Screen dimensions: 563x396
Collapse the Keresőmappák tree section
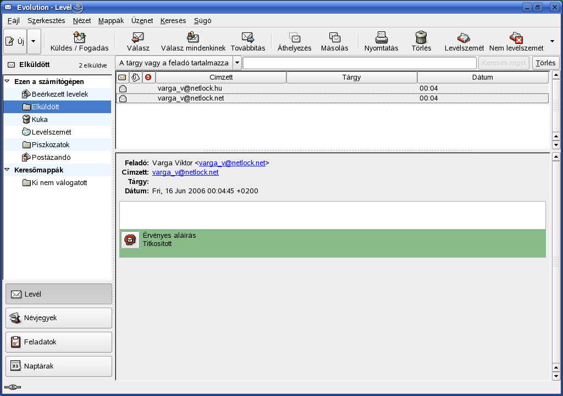[x=7, y=170]
